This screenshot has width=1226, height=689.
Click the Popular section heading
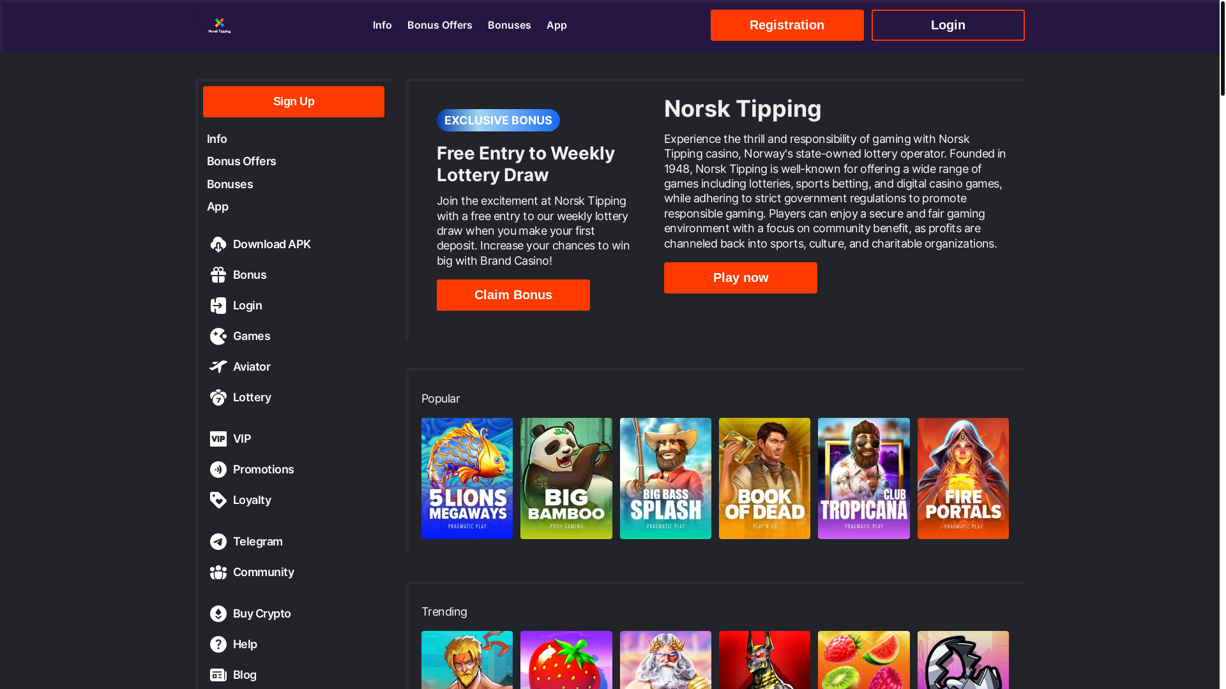[x=441, y=399]
